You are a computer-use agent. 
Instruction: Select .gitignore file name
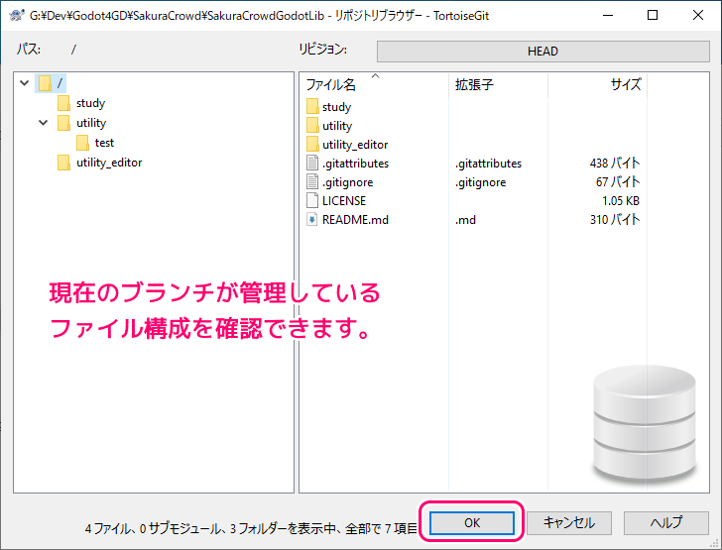(348, 182)
